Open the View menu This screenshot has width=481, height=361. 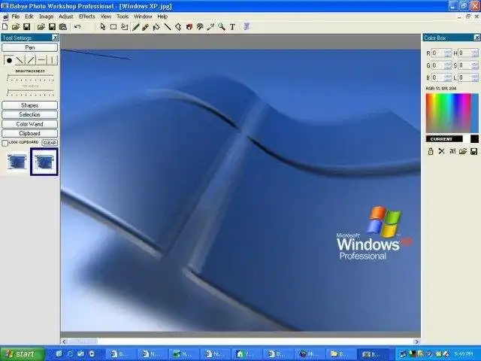[106, 17]
